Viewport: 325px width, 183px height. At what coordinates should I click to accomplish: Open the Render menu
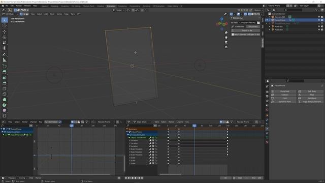coord(19,6)
